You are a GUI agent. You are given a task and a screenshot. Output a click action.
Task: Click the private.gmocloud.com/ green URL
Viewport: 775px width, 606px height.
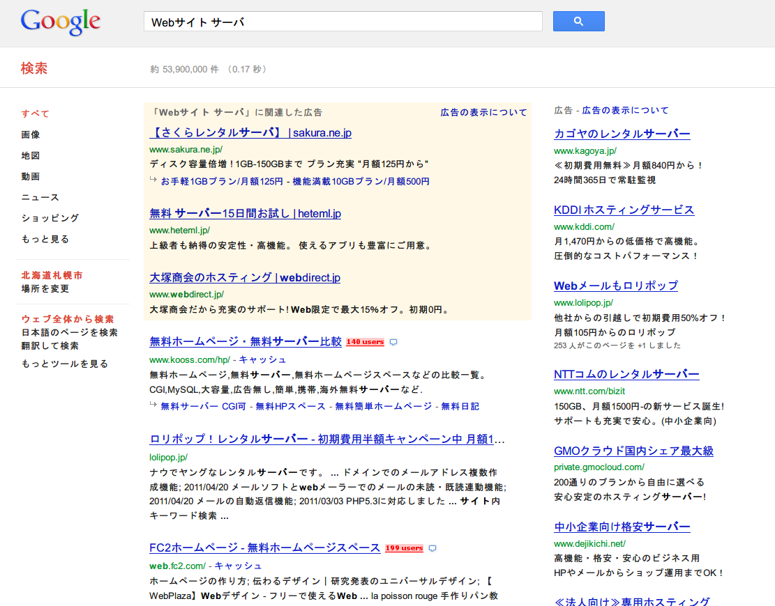tap(599, 467)
